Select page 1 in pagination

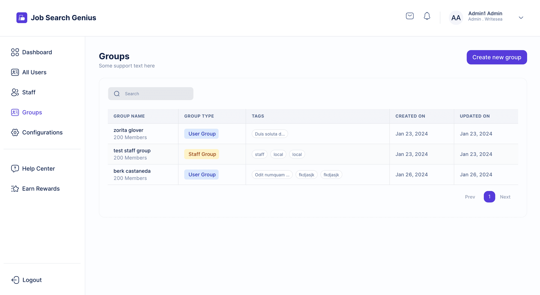pyautogui.click(x=489, y=197)
